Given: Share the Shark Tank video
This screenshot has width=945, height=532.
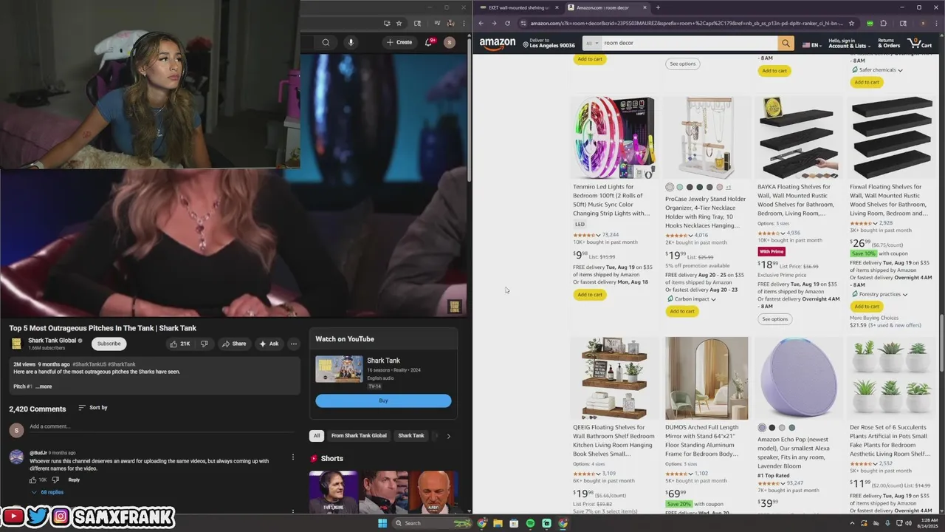Looking at the screenshot, I should pos(234,344).
